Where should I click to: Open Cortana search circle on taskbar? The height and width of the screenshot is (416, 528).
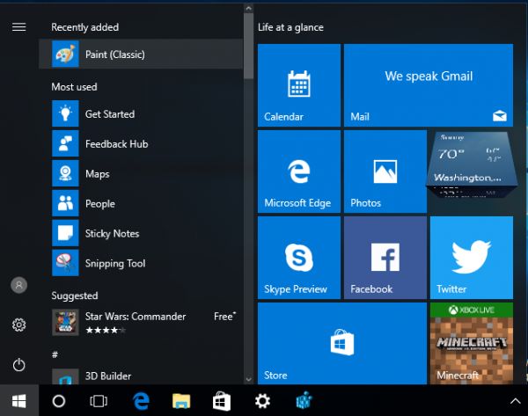tap(59, 401)
